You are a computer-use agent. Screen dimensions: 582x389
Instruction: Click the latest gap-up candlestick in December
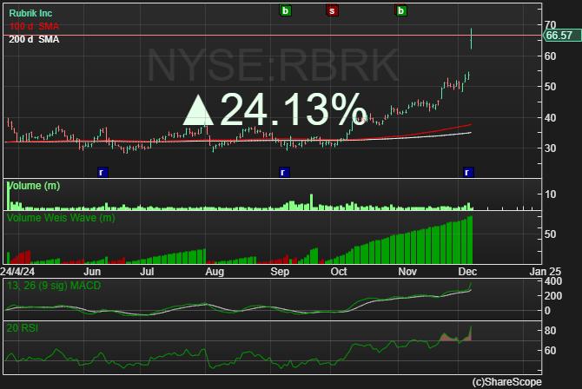(x=471, y=38)
